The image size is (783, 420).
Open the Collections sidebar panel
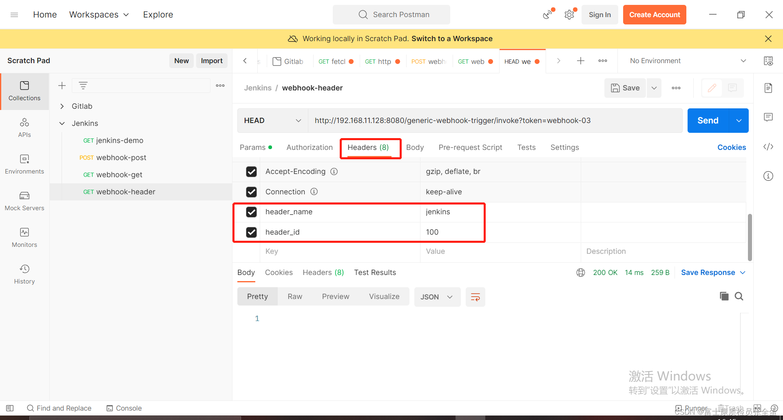click(x=24, y=91)
